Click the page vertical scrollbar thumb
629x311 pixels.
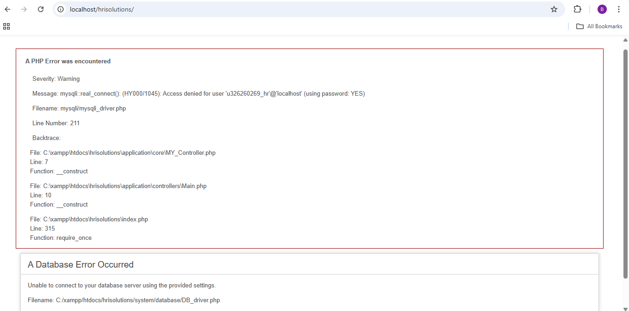[x=626, y=164]
